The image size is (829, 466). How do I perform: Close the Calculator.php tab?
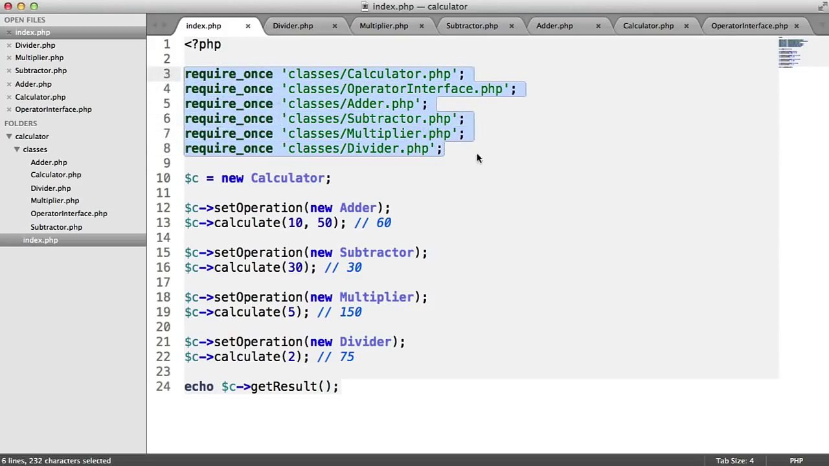pyautogui.click(x=687, y=26)
